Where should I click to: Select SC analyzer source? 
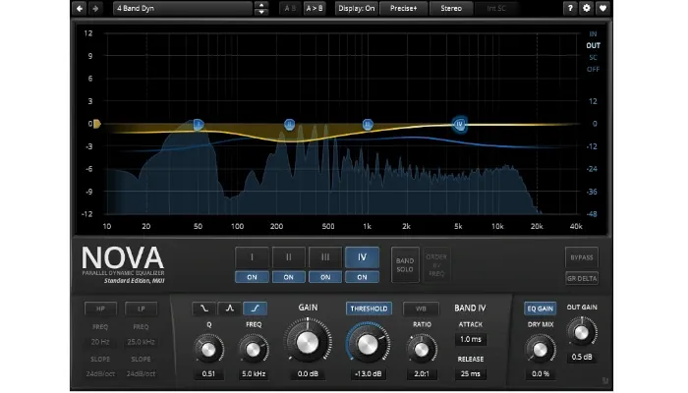coord(593,57)
